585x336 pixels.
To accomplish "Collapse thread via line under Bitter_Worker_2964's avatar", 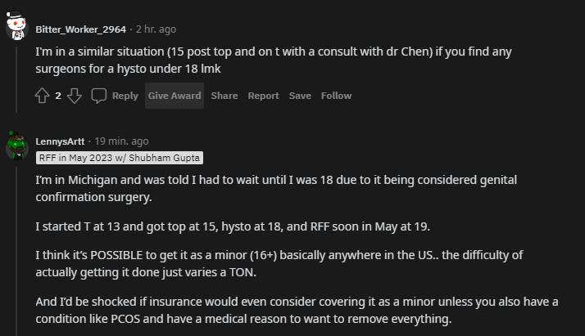I will [x=16, y=78].
